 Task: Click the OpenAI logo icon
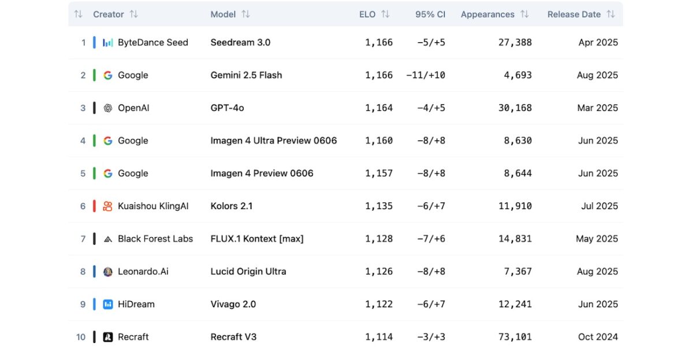pos(108,108)
